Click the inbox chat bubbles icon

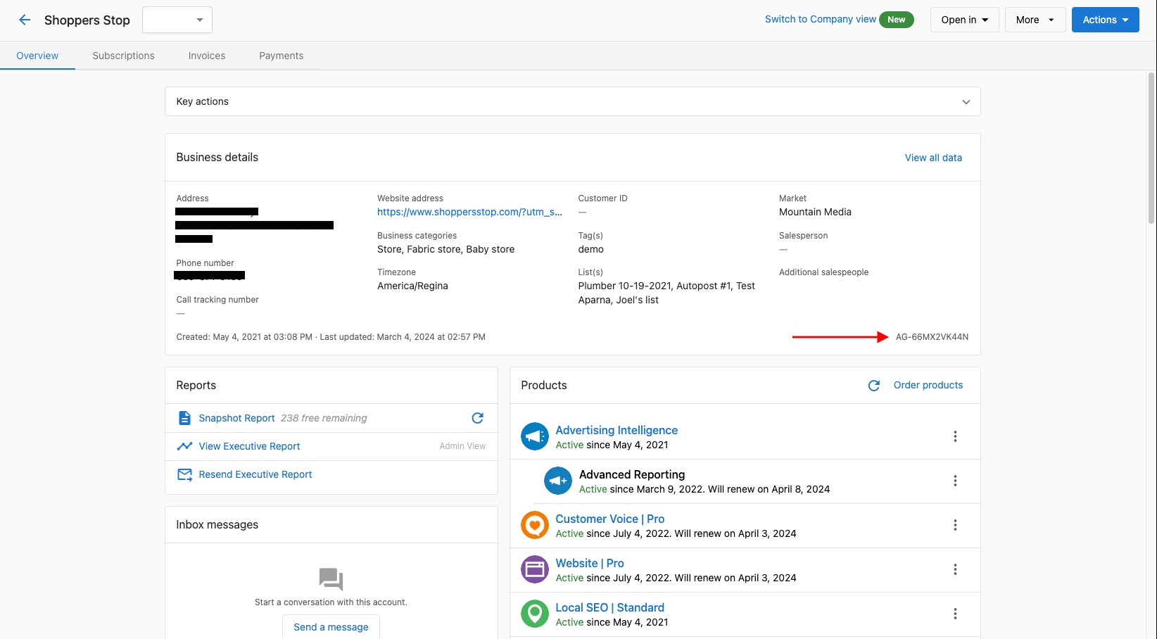coord(331,579)
